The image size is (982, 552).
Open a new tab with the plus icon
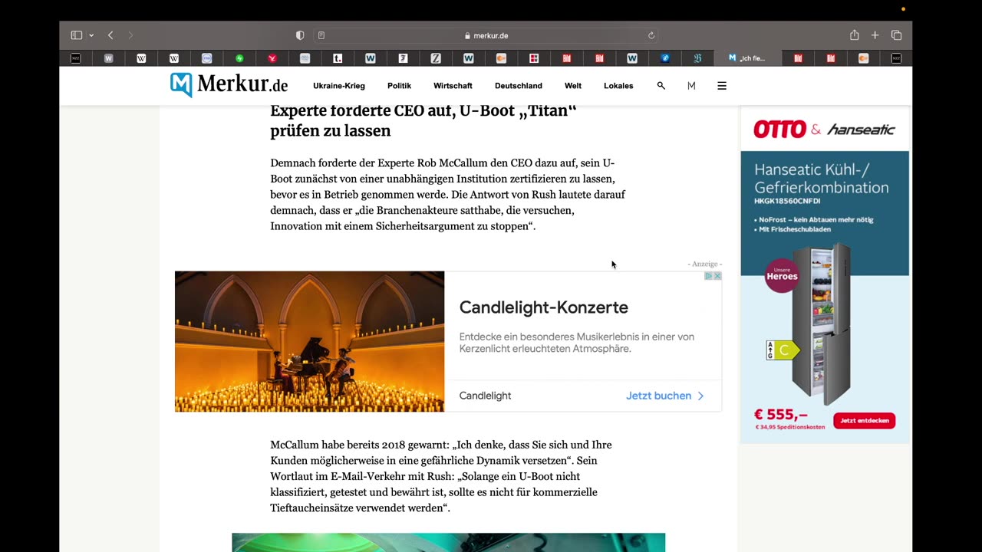click(x=875, y=35)
